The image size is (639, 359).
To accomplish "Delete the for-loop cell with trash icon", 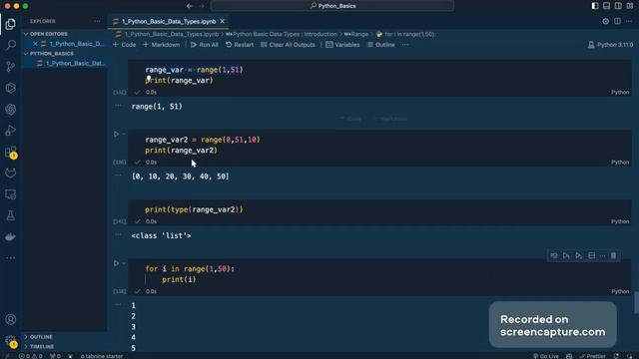I will pos(613,255).
